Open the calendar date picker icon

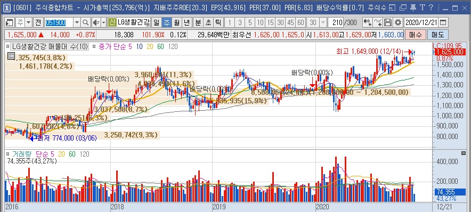(x=443, y=22)
